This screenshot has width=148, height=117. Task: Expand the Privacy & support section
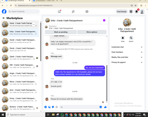point(127,62)
